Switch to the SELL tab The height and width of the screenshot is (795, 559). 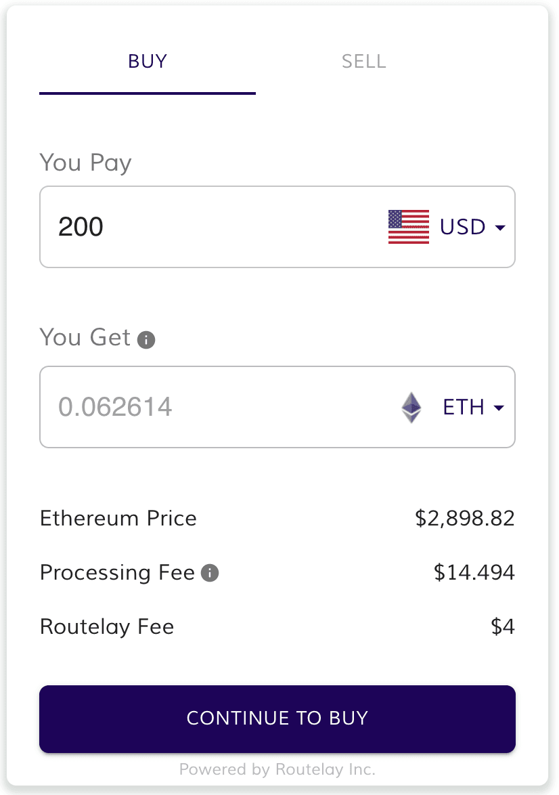coord(363,62)
